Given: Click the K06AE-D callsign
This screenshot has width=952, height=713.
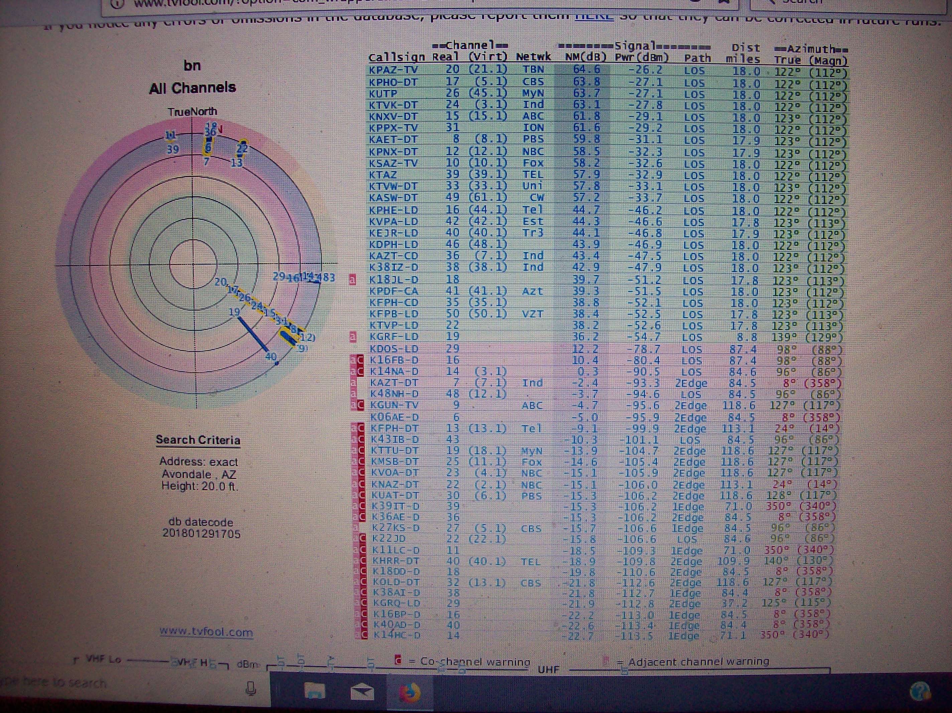Looking at the screenshot, I should [x=395, y=417].
